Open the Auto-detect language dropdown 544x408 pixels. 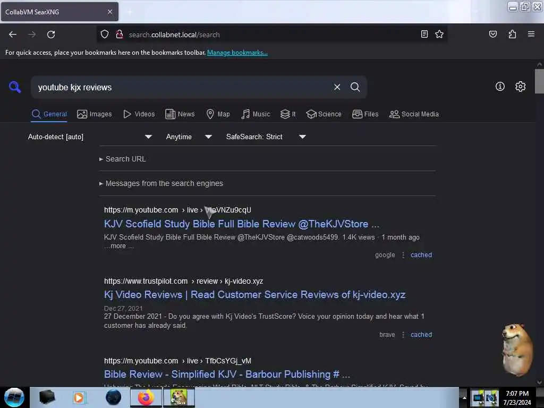pos(90,137)
